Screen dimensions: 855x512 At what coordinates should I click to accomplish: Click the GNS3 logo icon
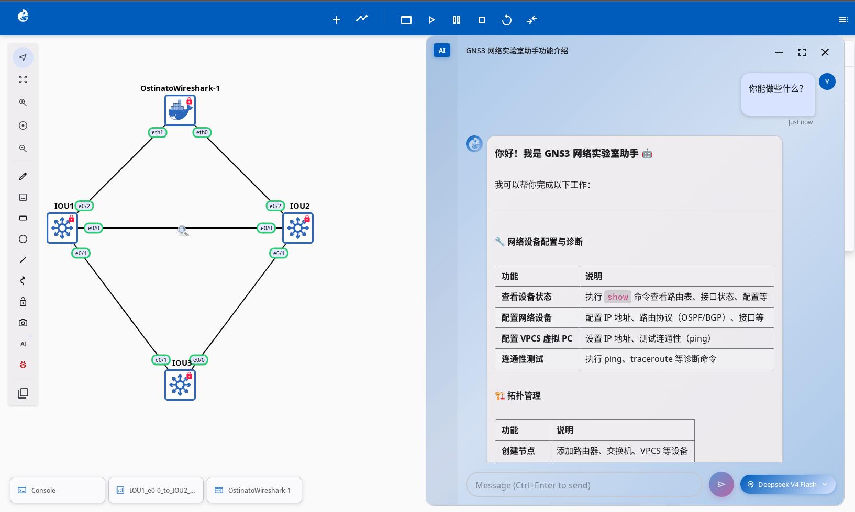point(23,16)
